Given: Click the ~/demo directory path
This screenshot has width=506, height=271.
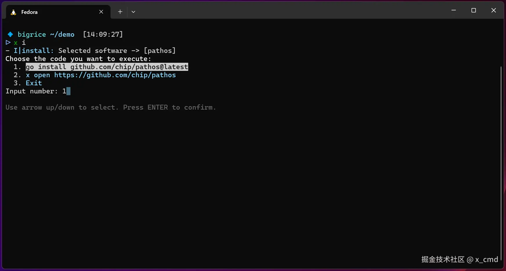Looking at the screenshot, I should point(62,34).
